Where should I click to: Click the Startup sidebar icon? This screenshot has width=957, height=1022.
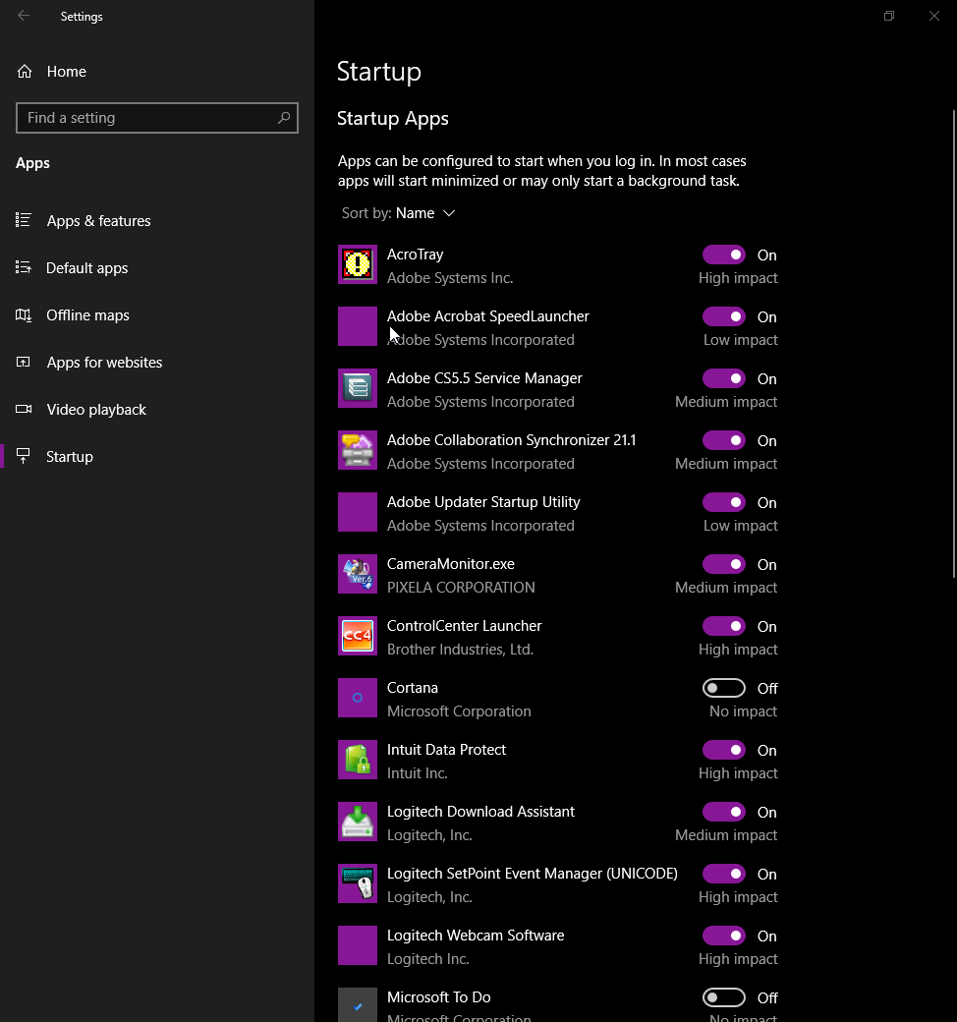click(x=24, y=456)
